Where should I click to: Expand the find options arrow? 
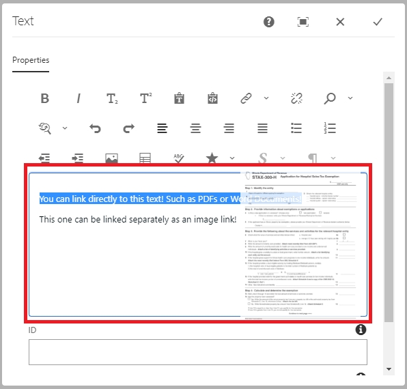350,98
